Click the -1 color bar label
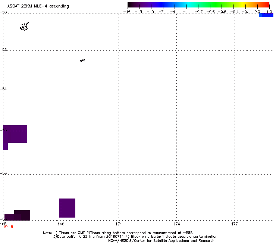This screenshot has height=243, width=276. 185,12
